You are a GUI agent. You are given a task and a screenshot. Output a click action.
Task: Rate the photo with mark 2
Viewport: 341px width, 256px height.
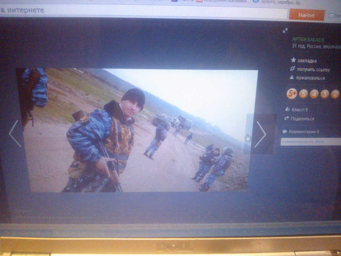335,94
